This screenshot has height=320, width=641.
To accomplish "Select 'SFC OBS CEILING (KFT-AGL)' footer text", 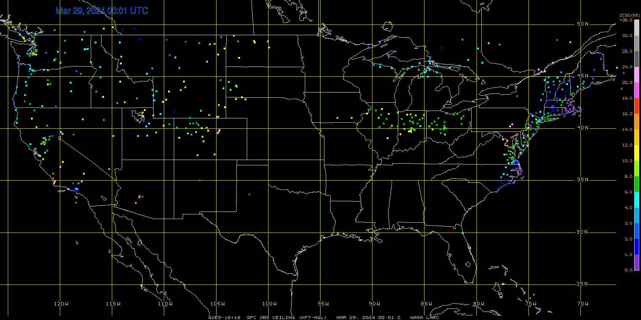I will coord(287,318).
